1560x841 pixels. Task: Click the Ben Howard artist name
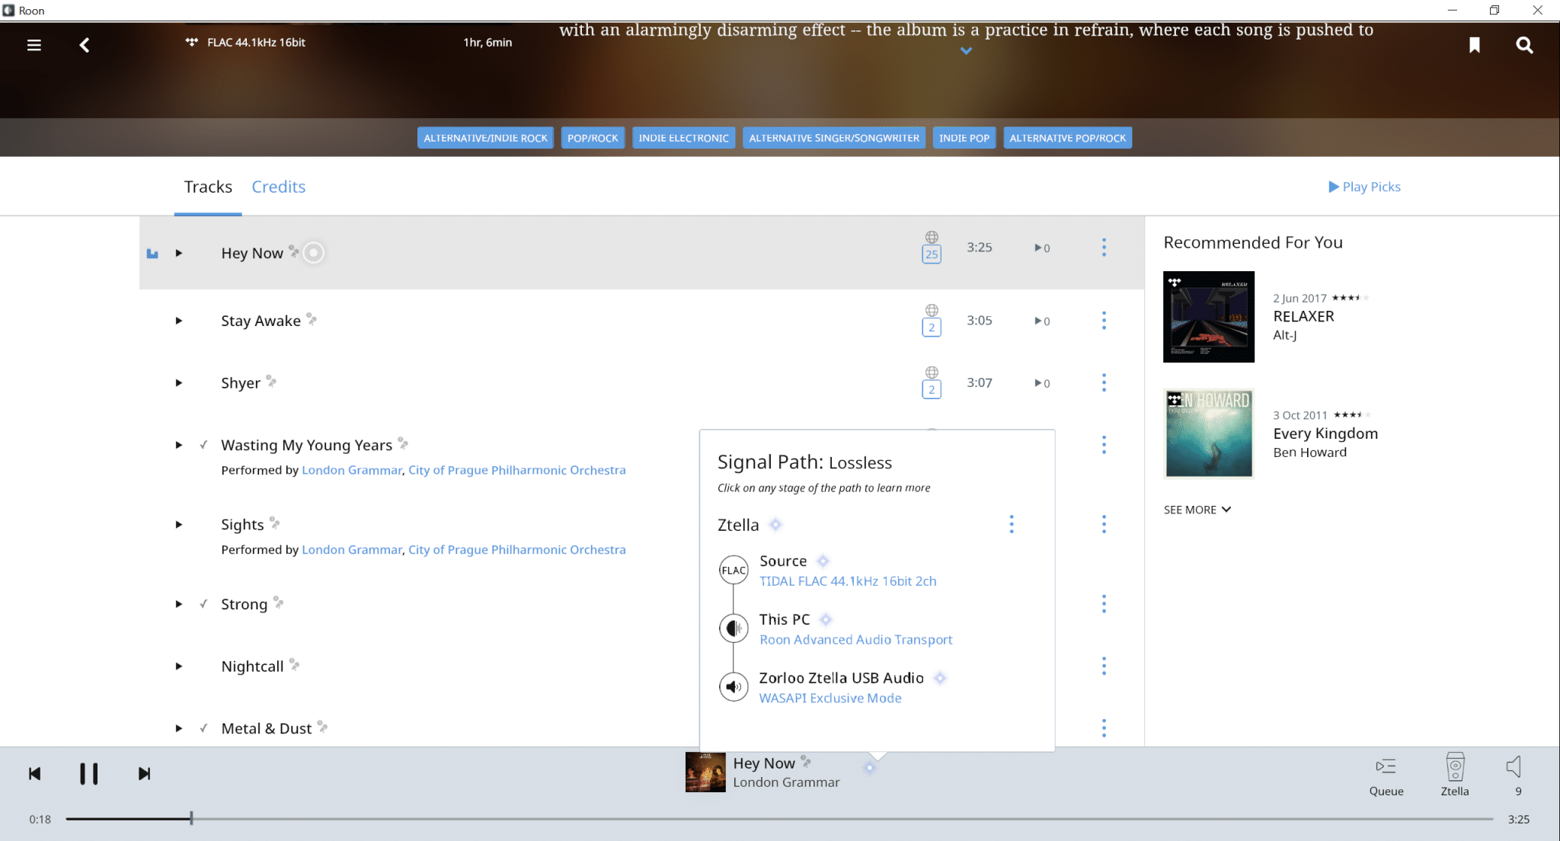coord(1310,452)
